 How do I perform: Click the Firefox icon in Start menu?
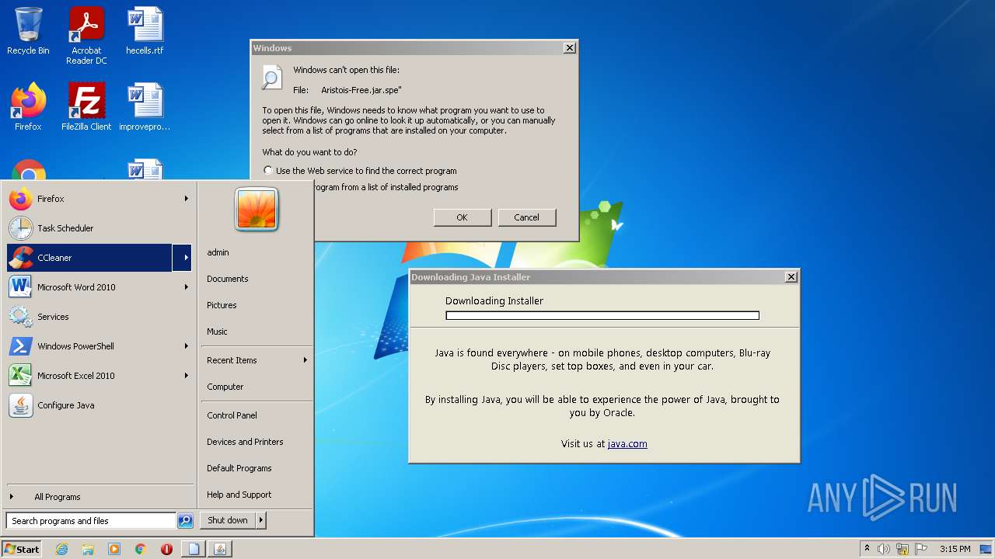pyautogui.click(x=21, y=199)
